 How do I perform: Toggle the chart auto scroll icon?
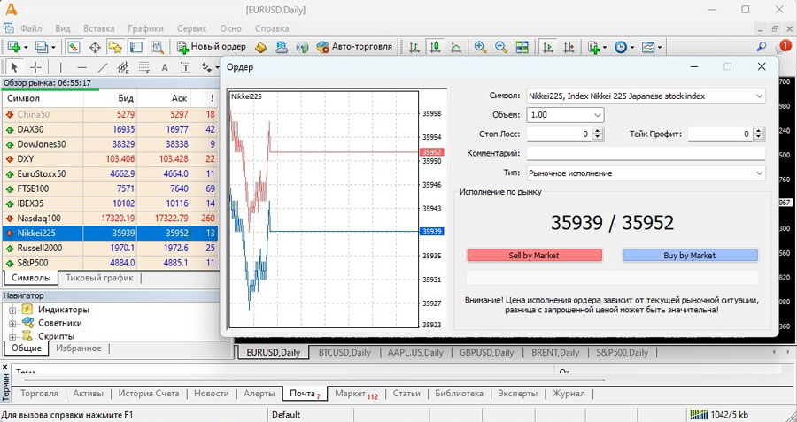(547, 47)
